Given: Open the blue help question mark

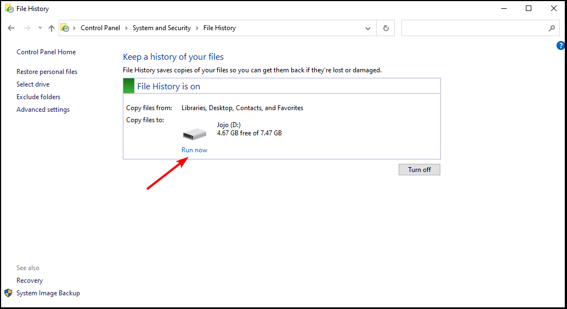Looking at the screenshot, I should 561,45.
